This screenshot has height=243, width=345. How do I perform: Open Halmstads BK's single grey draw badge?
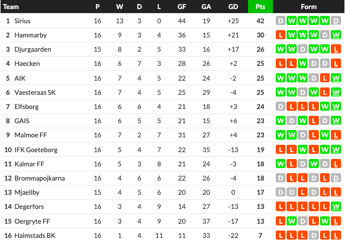[x=314, y=236]
